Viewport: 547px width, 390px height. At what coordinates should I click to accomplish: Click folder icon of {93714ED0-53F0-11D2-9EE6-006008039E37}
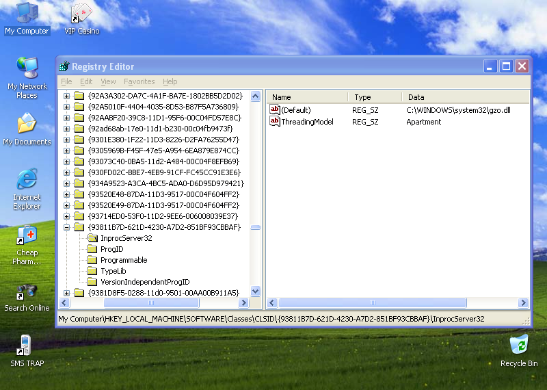pyautogui.click(x=79, y=216)
